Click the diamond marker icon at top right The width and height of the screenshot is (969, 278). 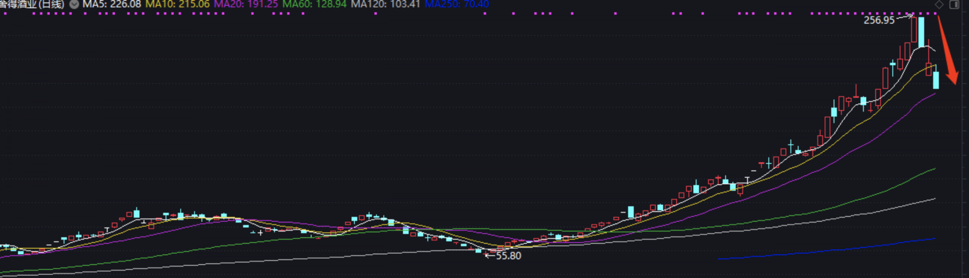click(939, 5)
